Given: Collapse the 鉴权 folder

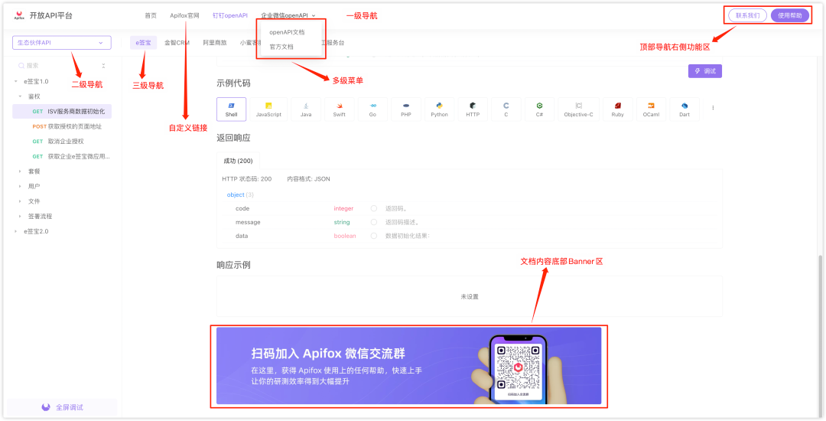Looking at the screenshot, I should [x=20, y=96].
